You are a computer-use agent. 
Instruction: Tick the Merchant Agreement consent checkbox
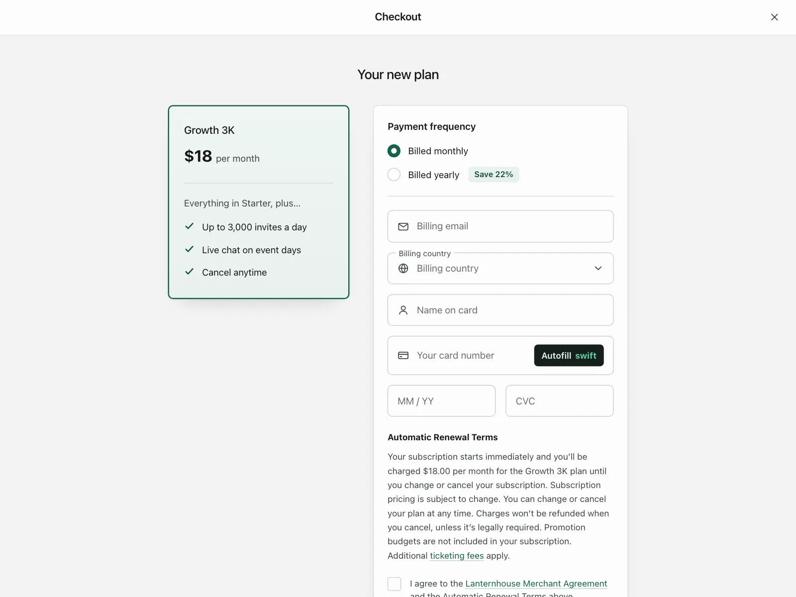point(395,584)
